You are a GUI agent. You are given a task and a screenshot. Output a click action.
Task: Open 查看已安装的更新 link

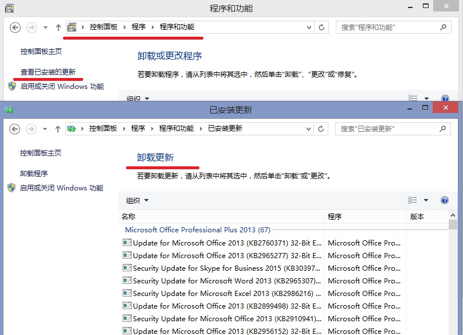coord(48,72)
